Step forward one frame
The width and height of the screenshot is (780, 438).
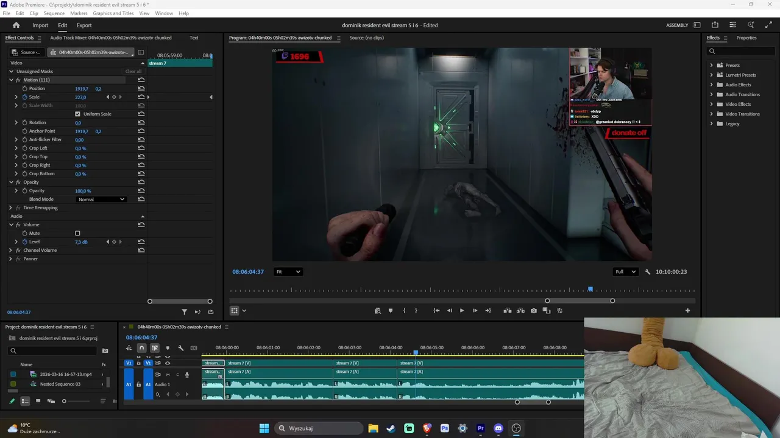475,310
